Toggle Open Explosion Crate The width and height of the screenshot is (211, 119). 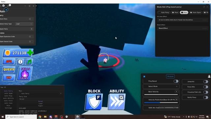pyautogui.click(x=31, y=36)
